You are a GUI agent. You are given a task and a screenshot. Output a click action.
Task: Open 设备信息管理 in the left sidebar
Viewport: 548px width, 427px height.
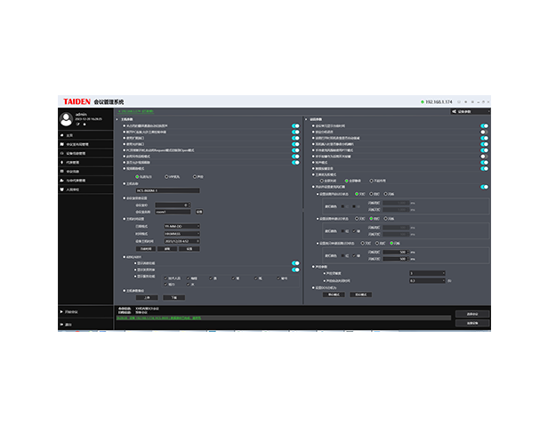click(x=77, y=153)
